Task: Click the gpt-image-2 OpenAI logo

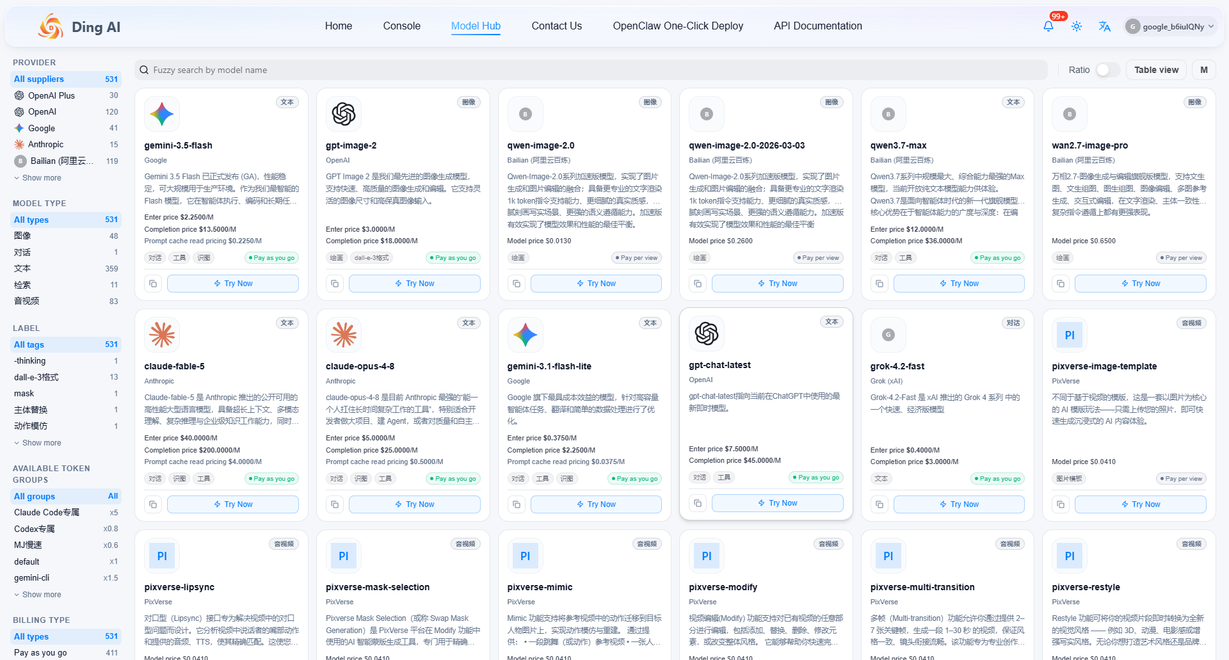Action: [344, 114]
